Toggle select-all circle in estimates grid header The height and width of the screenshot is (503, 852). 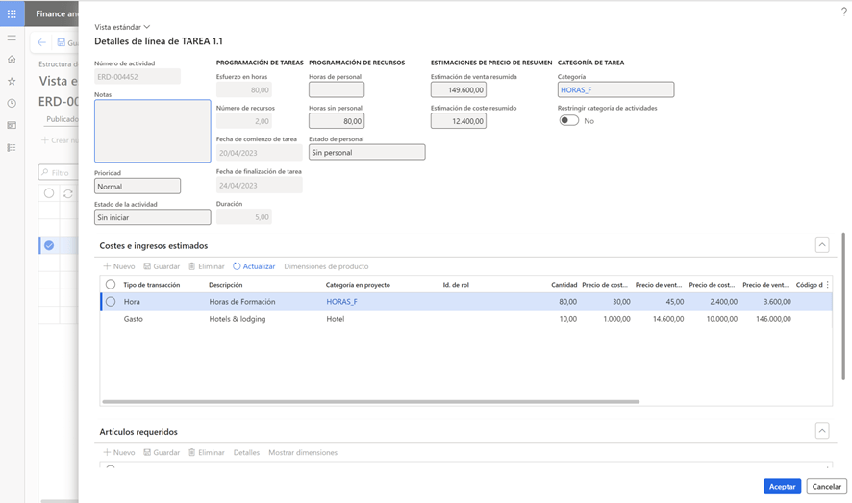pos(111,285)
